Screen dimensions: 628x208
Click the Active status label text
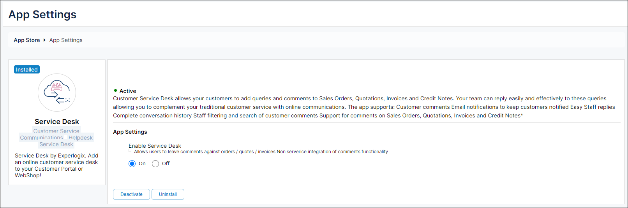(128, 91)
